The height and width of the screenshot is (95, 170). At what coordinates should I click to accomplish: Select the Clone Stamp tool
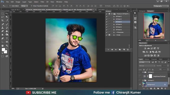pos(3,28)
